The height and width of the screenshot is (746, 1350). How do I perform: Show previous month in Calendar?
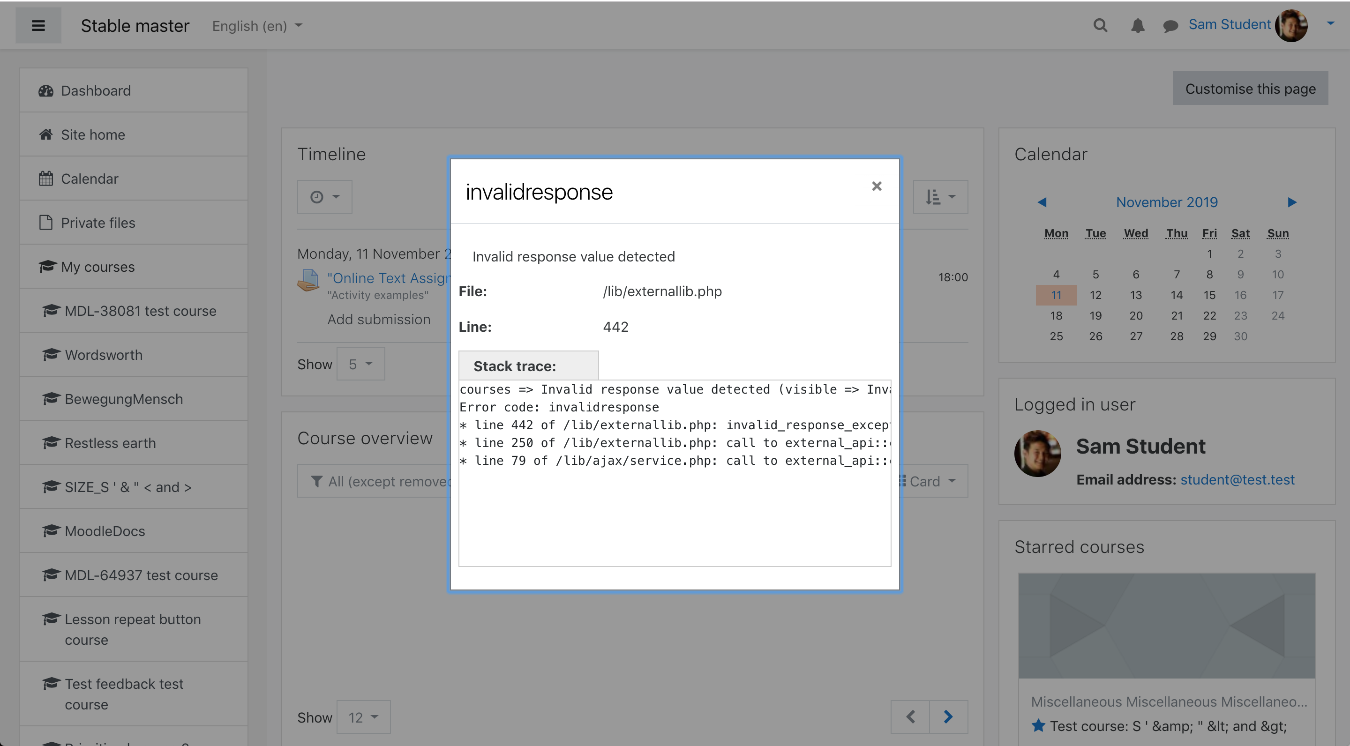coord(1042,201)
